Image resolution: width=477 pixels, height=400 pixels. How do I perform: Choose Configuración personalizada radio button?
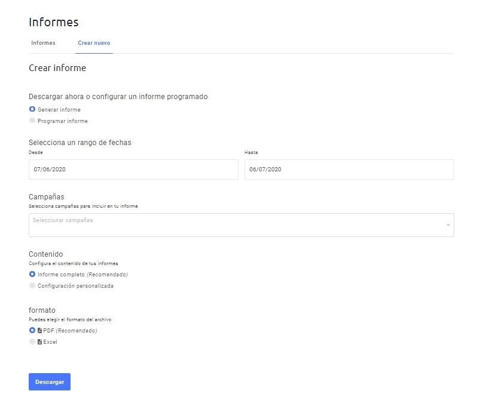coord(32,286)
